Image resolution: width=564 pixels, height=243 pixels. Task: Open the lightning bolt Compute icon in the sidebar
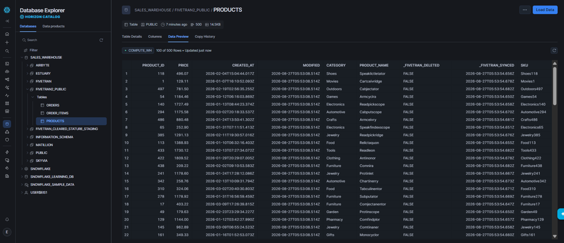coord(7,152)
